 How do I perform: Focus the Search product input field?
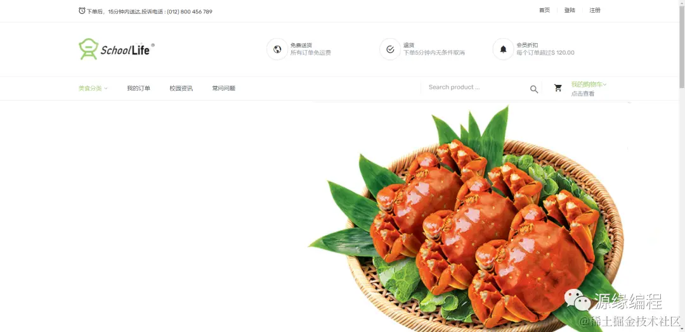[476, 87]
